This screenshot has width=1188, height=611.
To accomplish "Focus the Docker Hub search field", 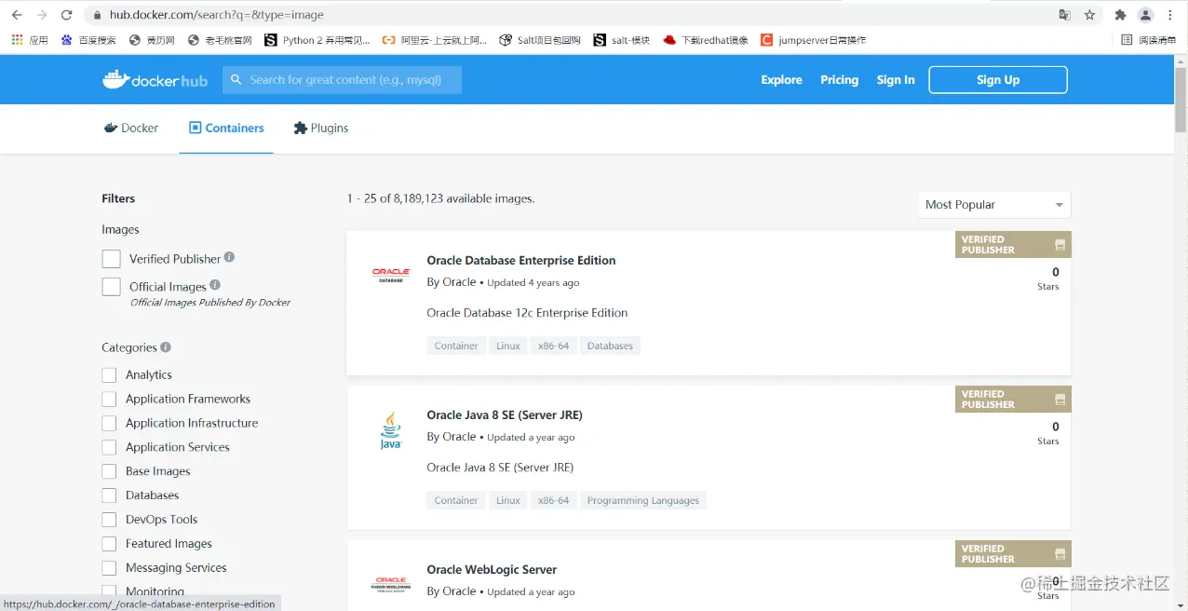I will [x=342, y=80].
